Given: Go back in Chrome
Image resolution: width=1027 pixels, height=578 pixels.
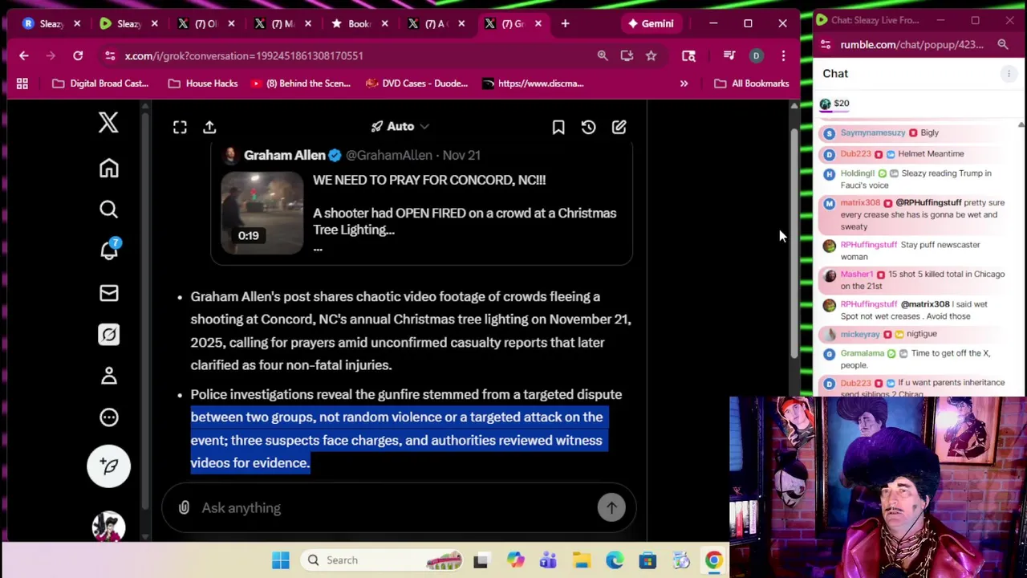Looking at the screenshot, I should pyautogui.click(x=23, y=55).
